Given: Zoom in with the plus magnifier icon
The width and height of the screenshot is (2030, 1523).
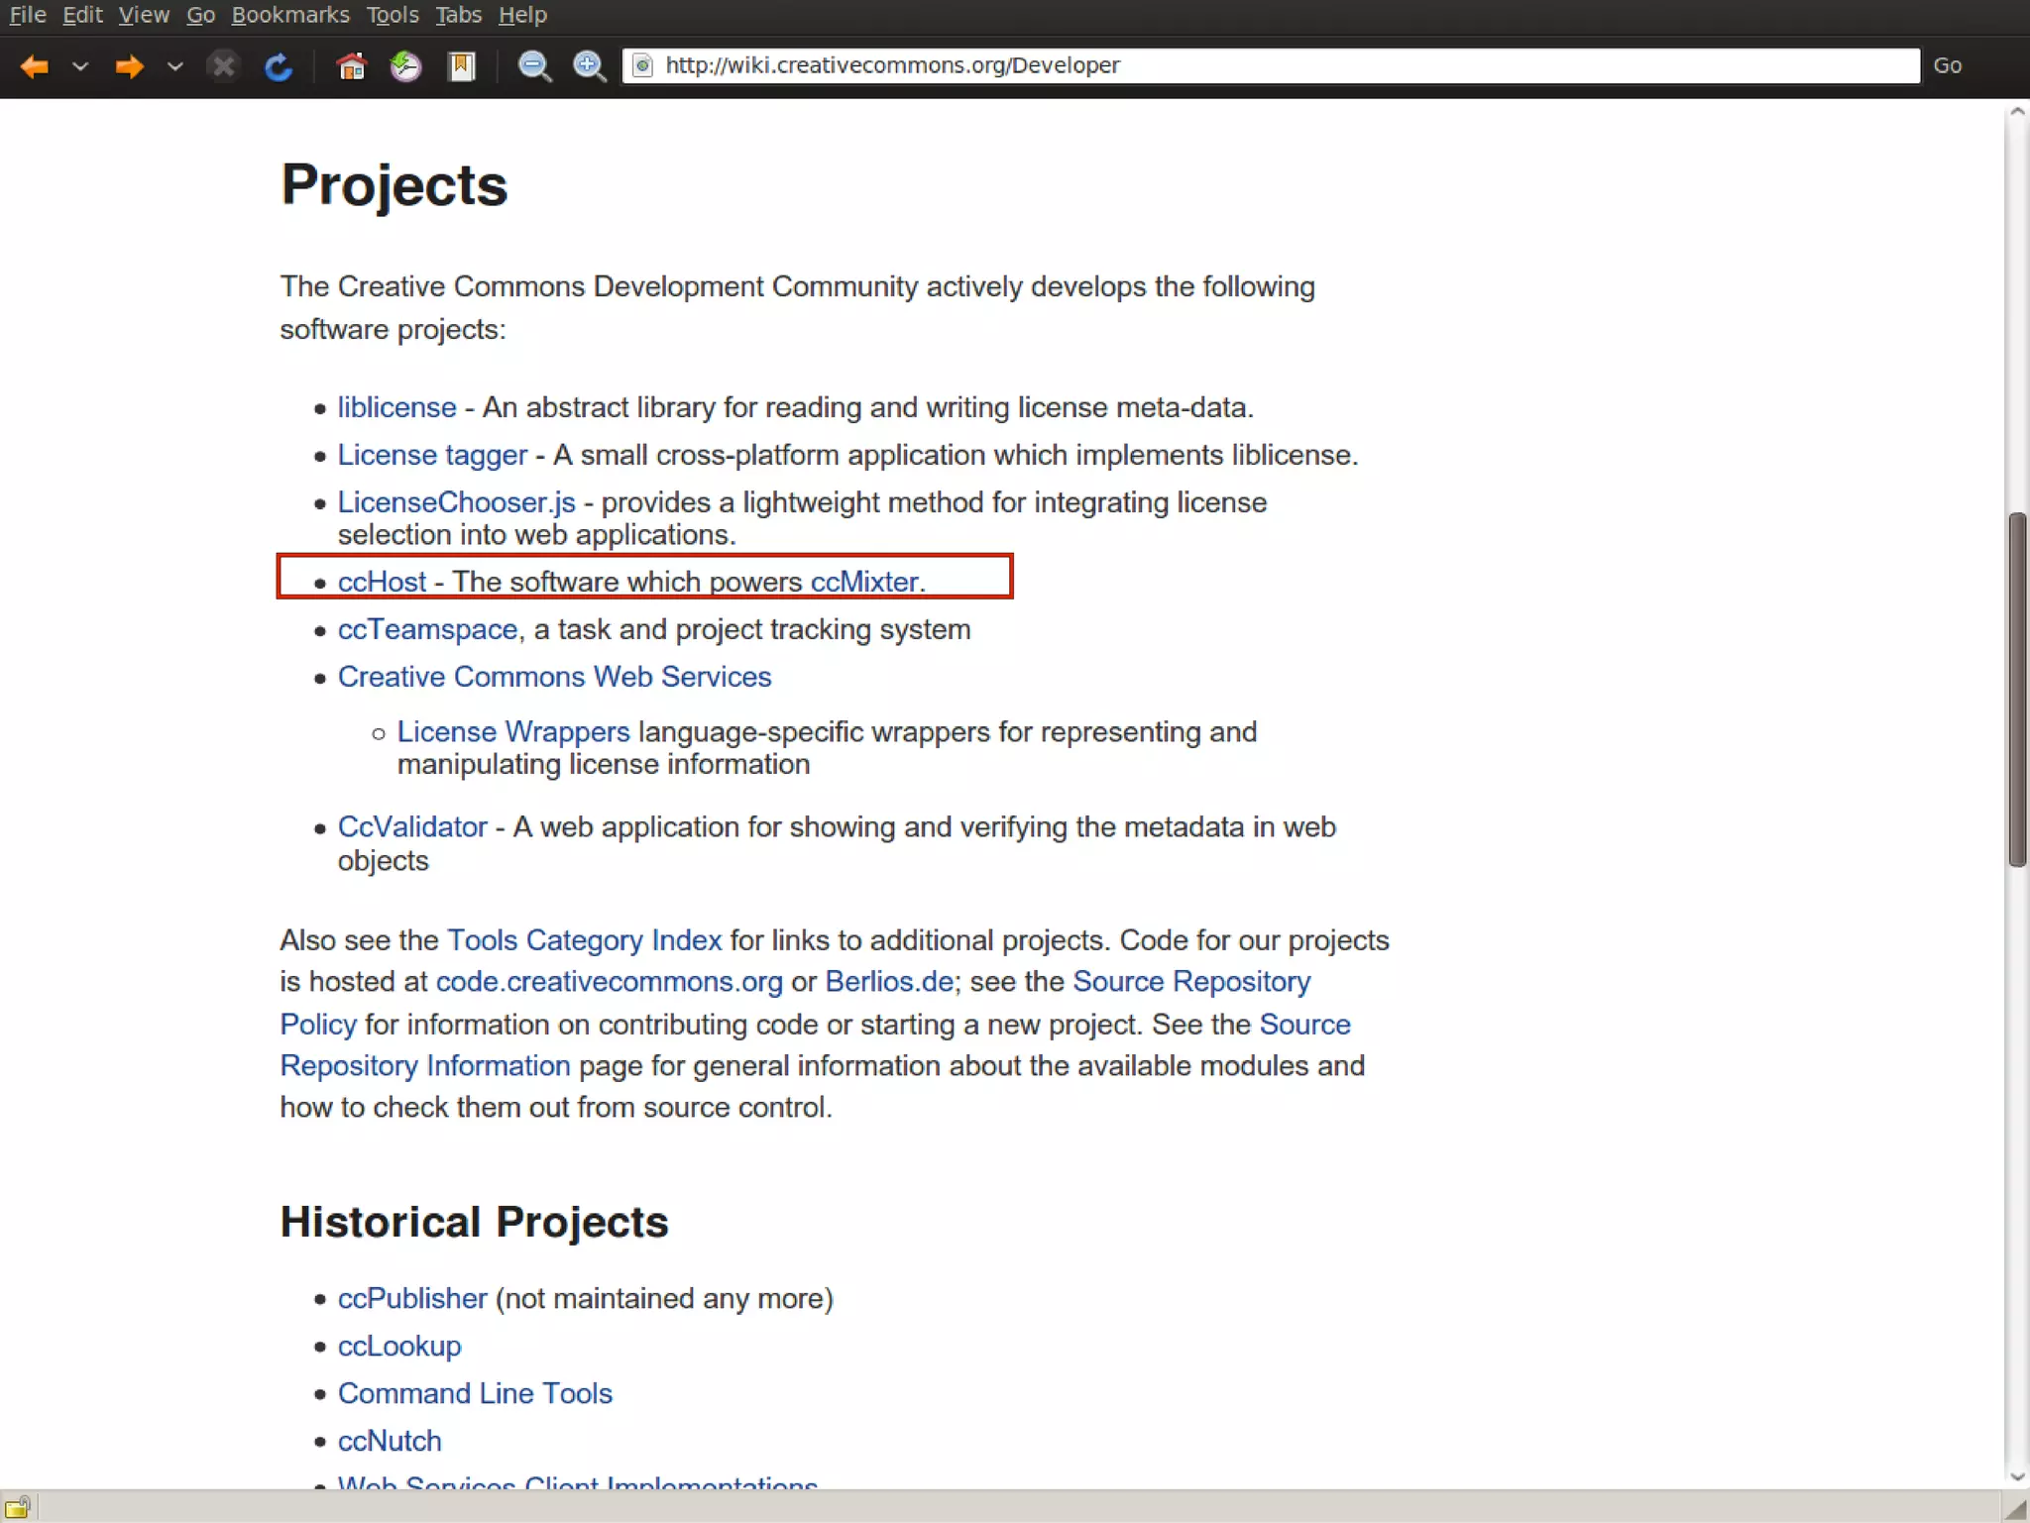Looking at the screenshot, I should 590,66.
